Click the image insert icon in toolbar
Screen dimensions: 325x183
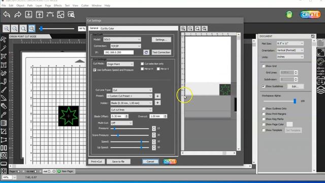pos(60,15)
